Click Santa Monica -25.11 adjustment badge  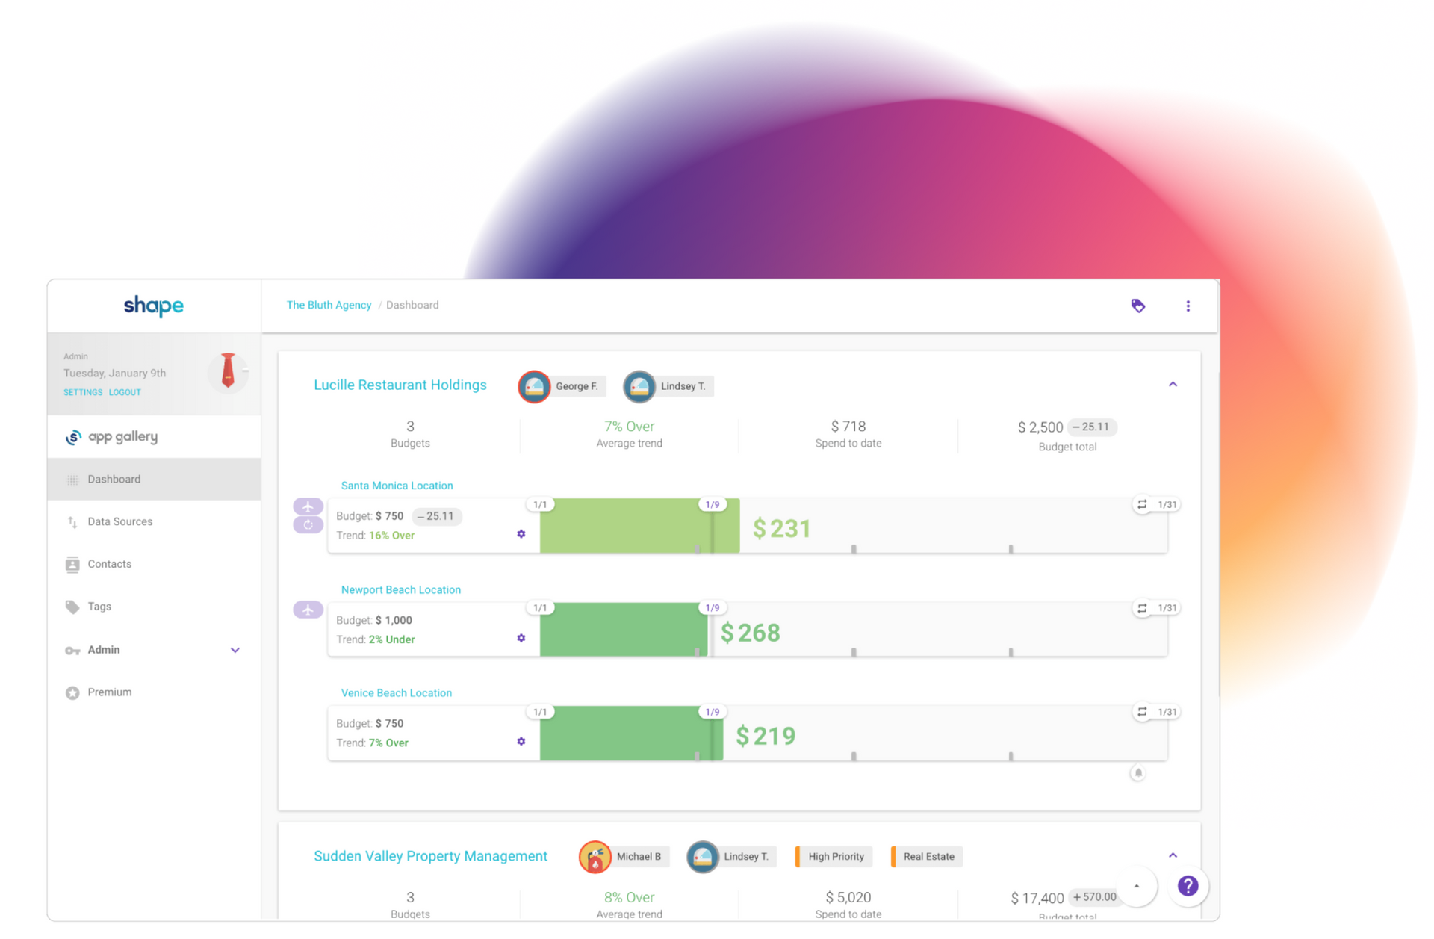pyautogui.click(x=436, y=516)
